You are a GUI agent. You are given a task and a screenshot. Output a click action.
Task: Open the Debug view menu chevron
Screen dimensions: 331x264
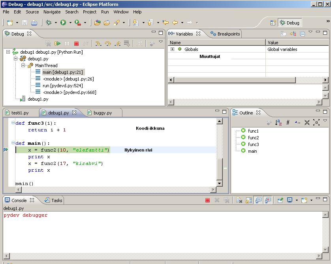tap(161, 41)
